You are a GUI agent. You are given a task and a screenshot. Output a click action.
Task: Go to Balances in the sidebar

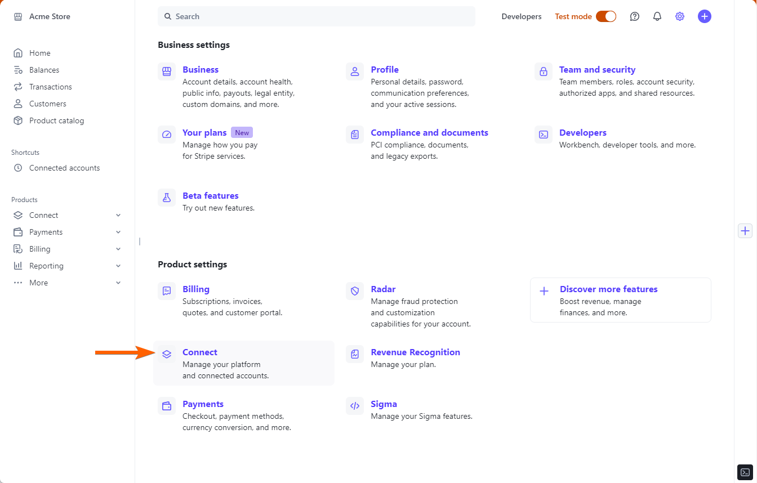pyautogui.click(x=44, y=70)
